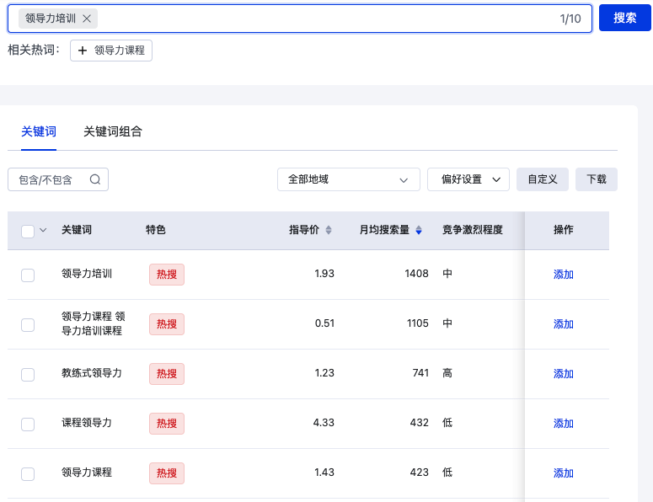The image size is (653, 502).
Task: Click the magnifier icon in 包含/不包含 filter
Action: click(x=95, y=179)
